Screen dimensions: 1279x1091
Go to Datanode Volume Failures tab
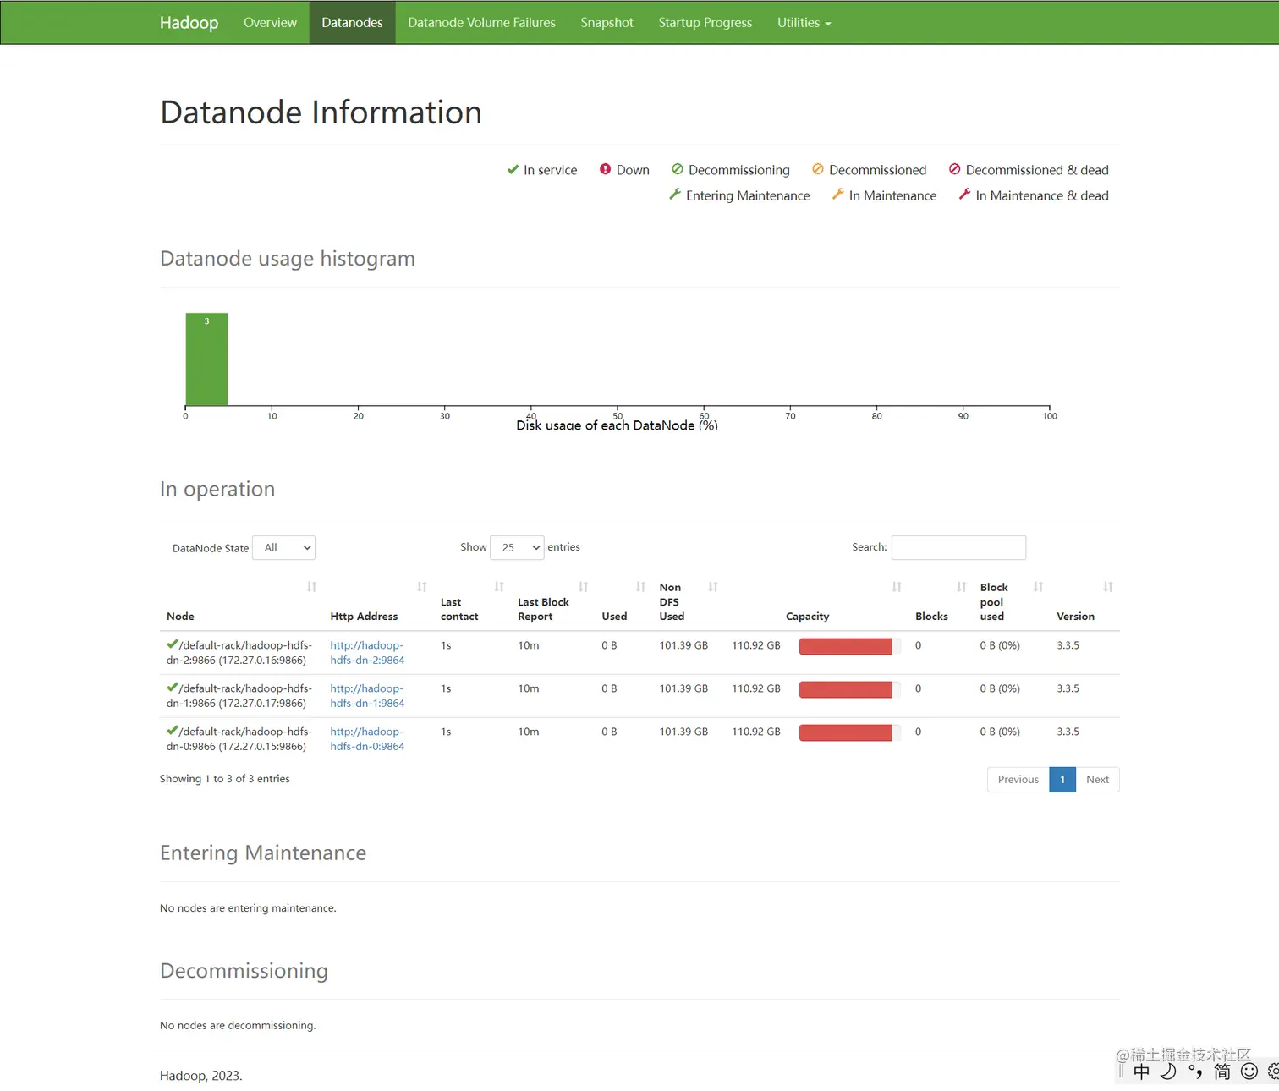(481, 23)
